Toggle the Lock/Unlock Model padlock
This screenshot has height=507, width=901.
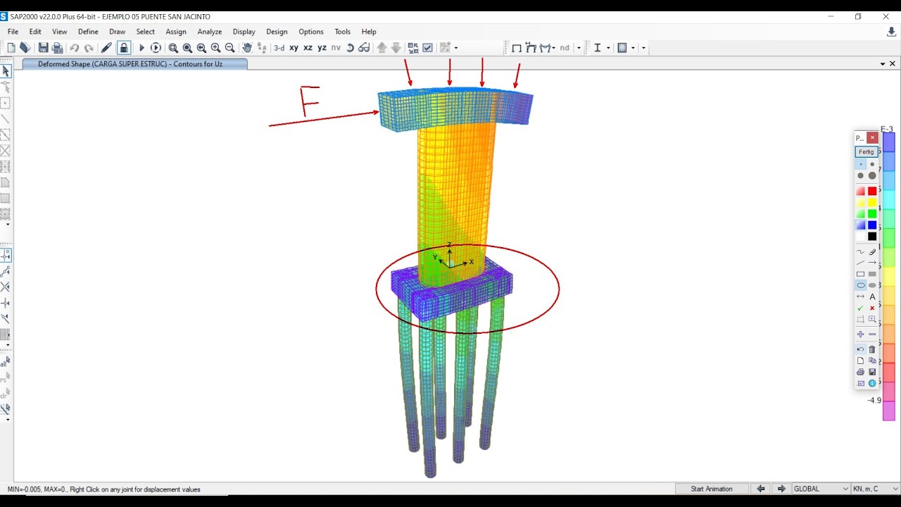[124, 48]
